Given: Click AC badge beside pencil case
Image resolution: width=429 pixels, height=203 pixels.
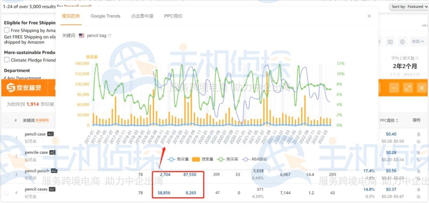Looking at the screenshot, I should pyautogui.click(x=50, y=134).
